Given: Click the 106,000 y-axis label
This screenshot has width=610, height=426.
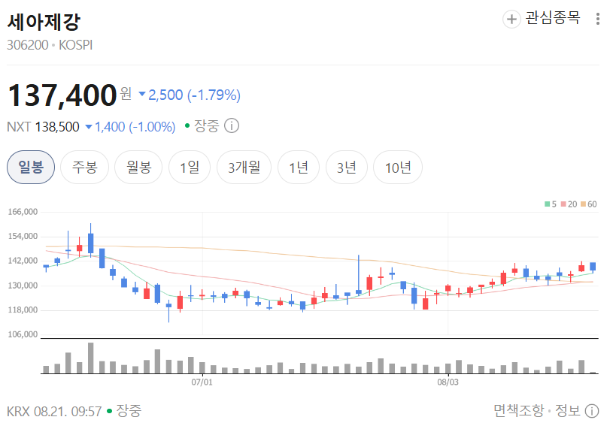Looking at the screenshot, I should coord(23,334).
